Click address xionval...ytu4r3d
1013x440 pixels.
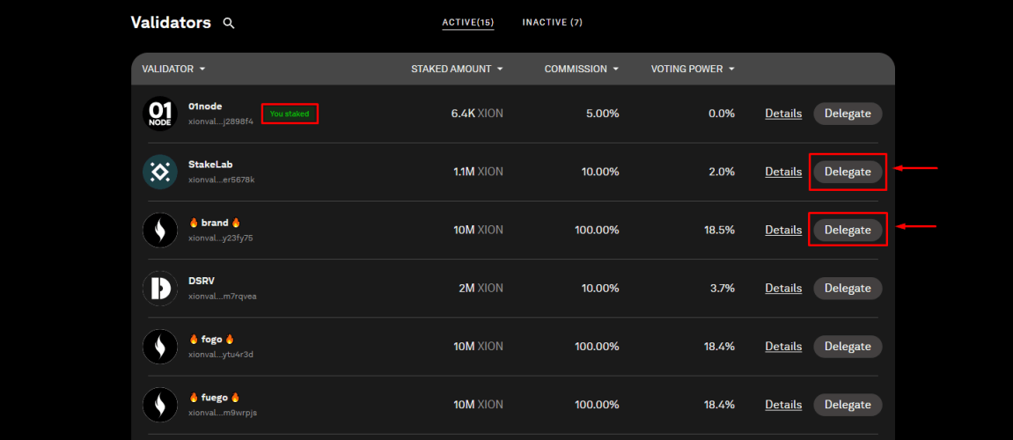221,354
